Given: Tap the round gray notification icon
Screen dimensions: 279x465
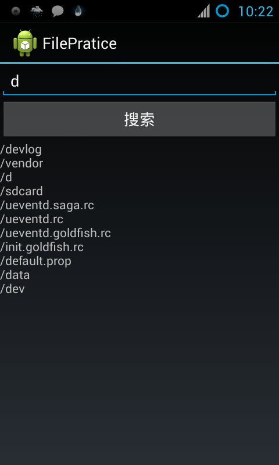Looking at the screenshot, I should coord(16,11).
